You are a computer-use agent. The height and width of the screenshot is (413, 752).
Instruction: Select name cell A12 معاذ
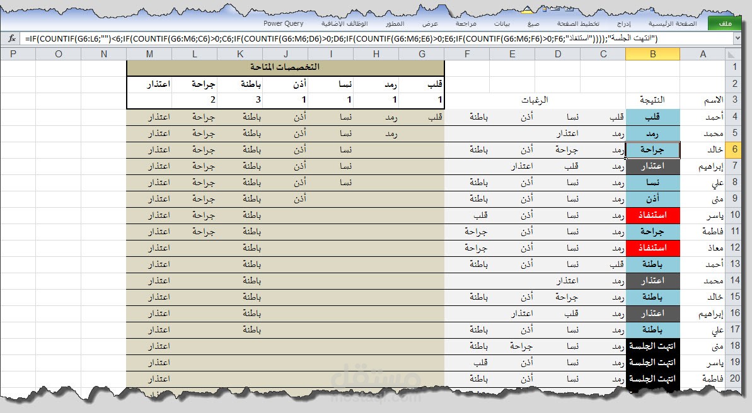click(x=702, y=247)
